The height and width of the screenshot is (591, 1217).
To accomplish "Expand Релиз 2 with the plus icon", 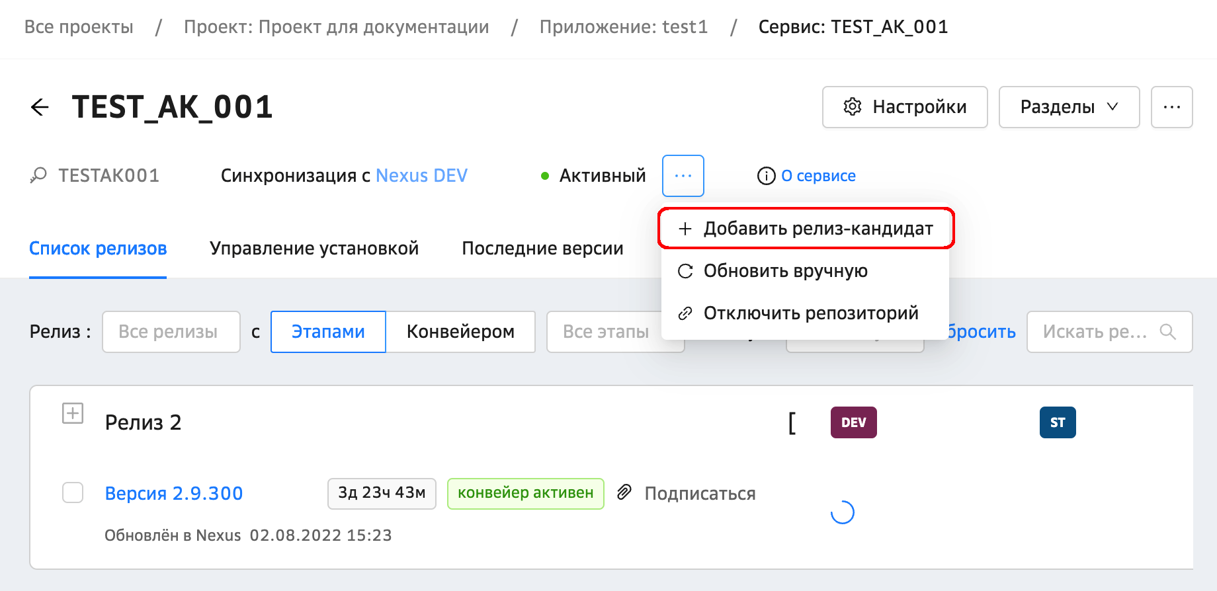I will tap(73, 414).
